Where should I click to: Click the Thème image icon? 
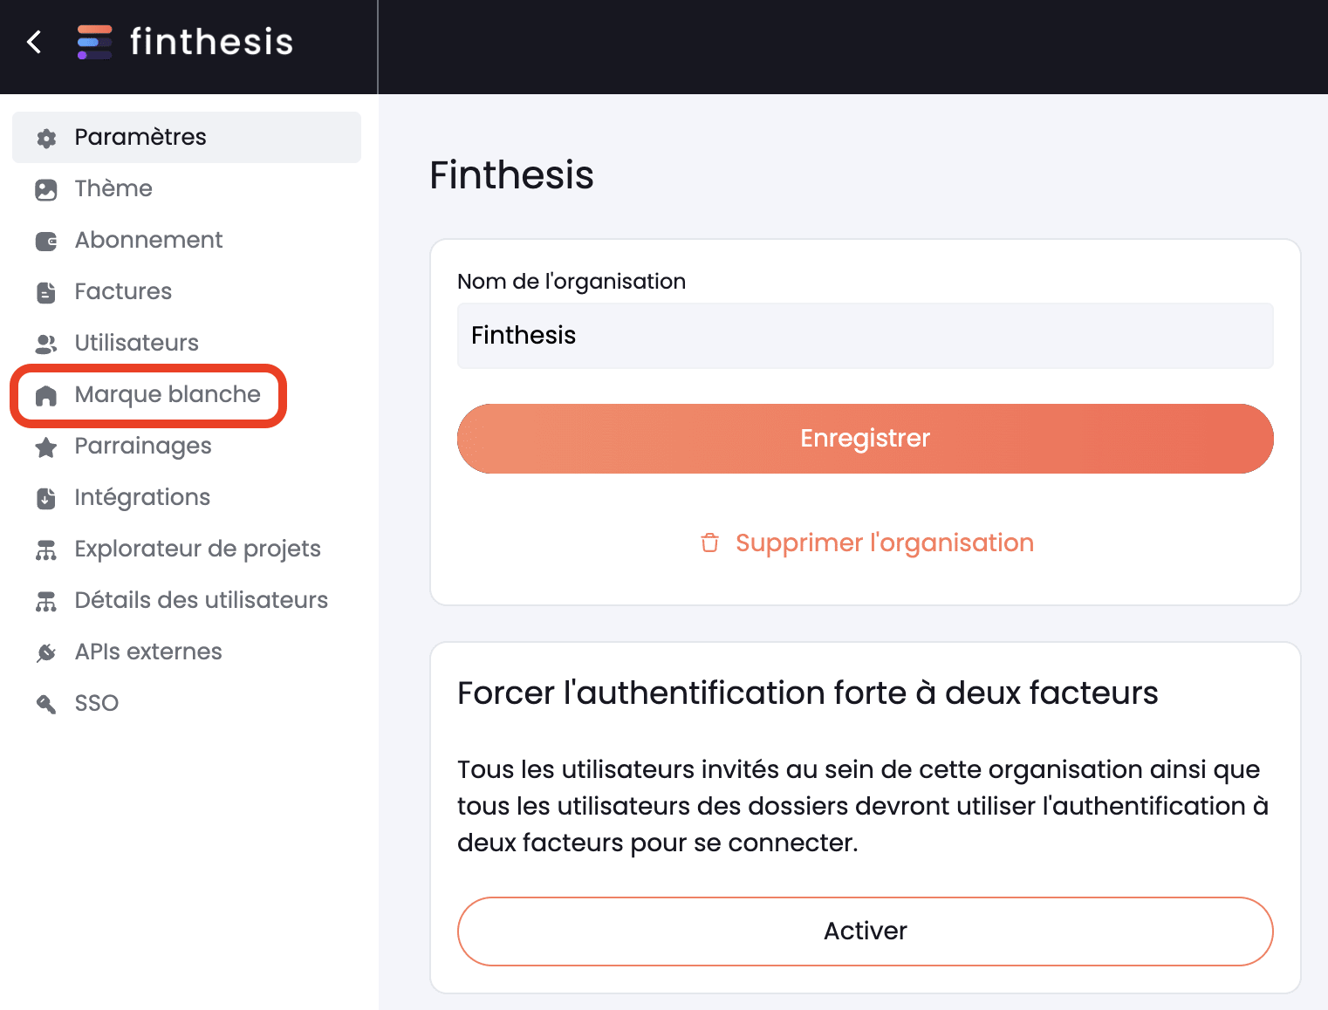[46, 189]
